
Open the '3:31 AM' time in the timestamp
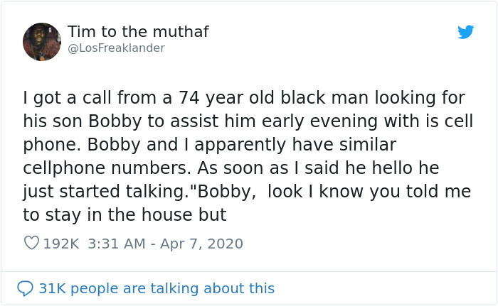coord(117,244)
